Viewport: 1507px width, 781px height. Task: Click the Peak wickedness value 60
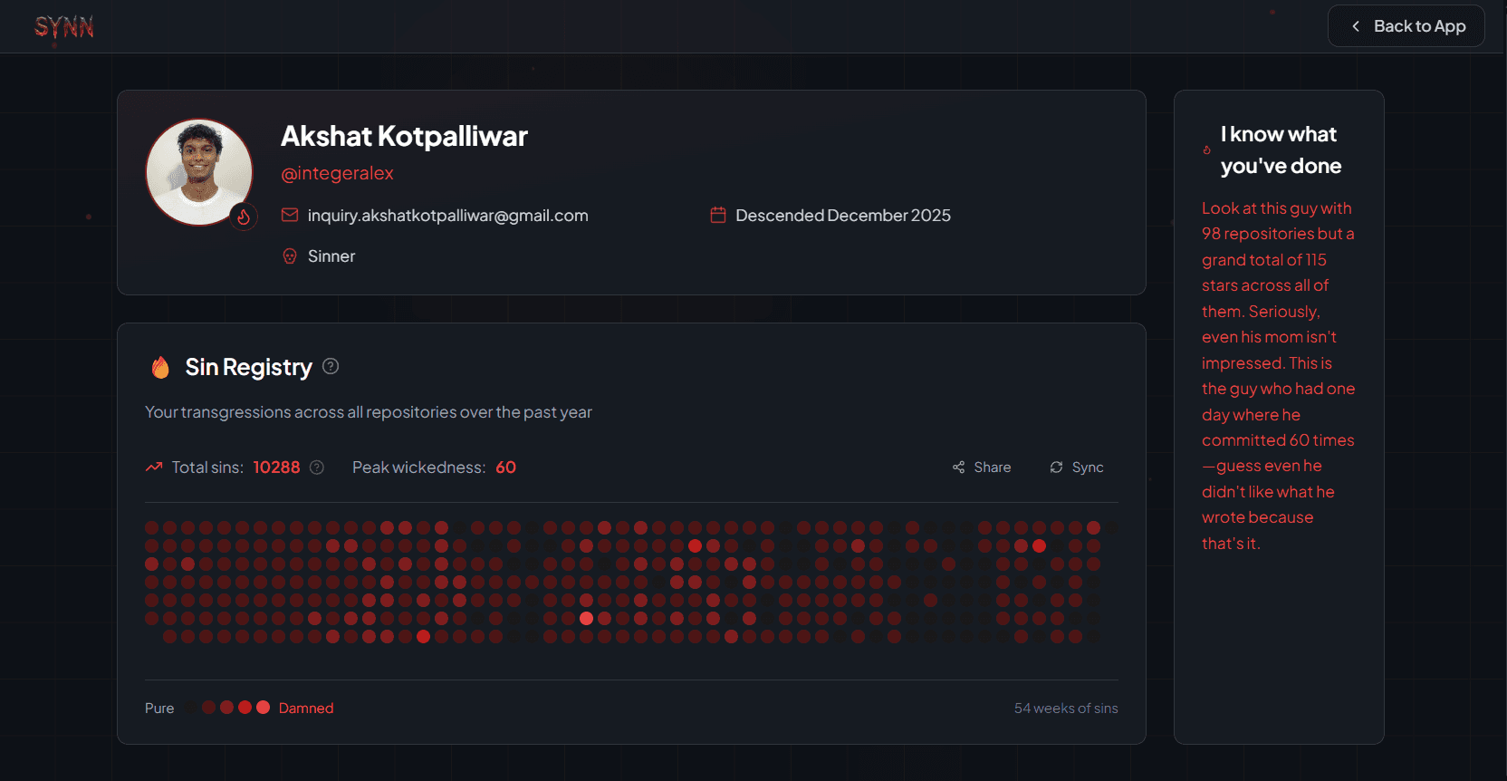(505, 468)
